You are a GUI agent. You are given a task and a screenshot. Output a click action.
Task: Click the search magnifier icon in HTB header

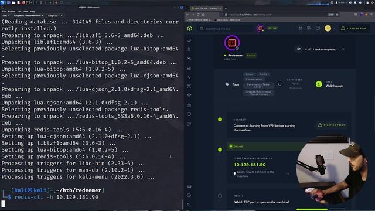(202, 29)
